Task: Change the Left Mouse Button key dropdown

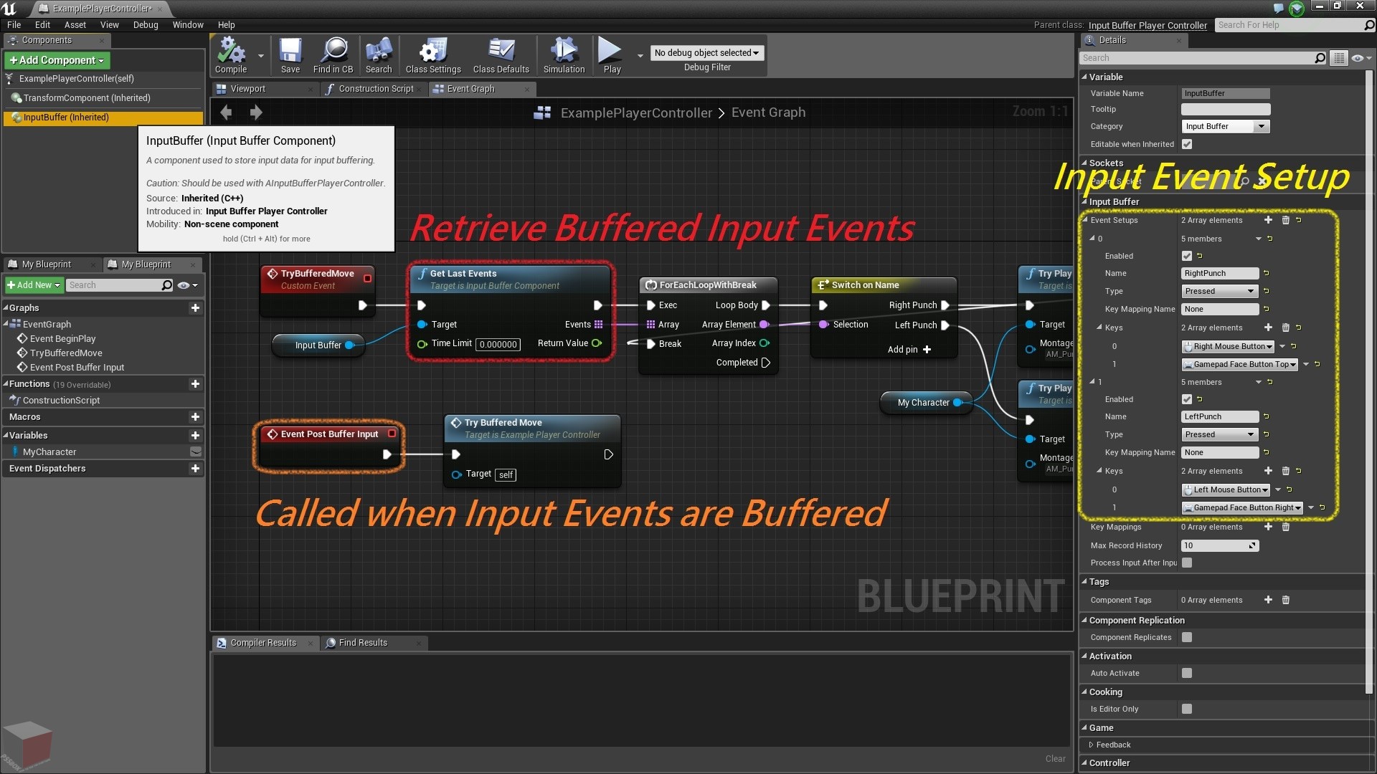Action: 1226,489
